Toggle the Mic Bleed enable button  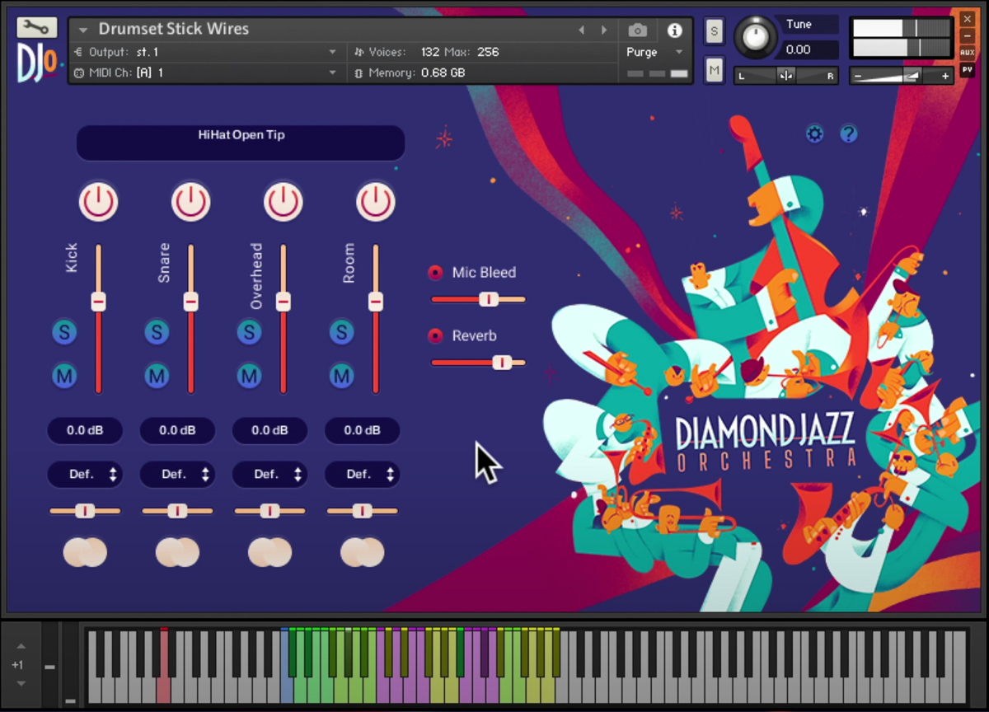coord(435,273)
